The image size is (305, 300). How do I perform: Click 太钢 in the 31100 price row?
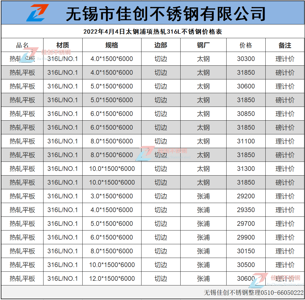pyautogui.click(x=203, y=141)
